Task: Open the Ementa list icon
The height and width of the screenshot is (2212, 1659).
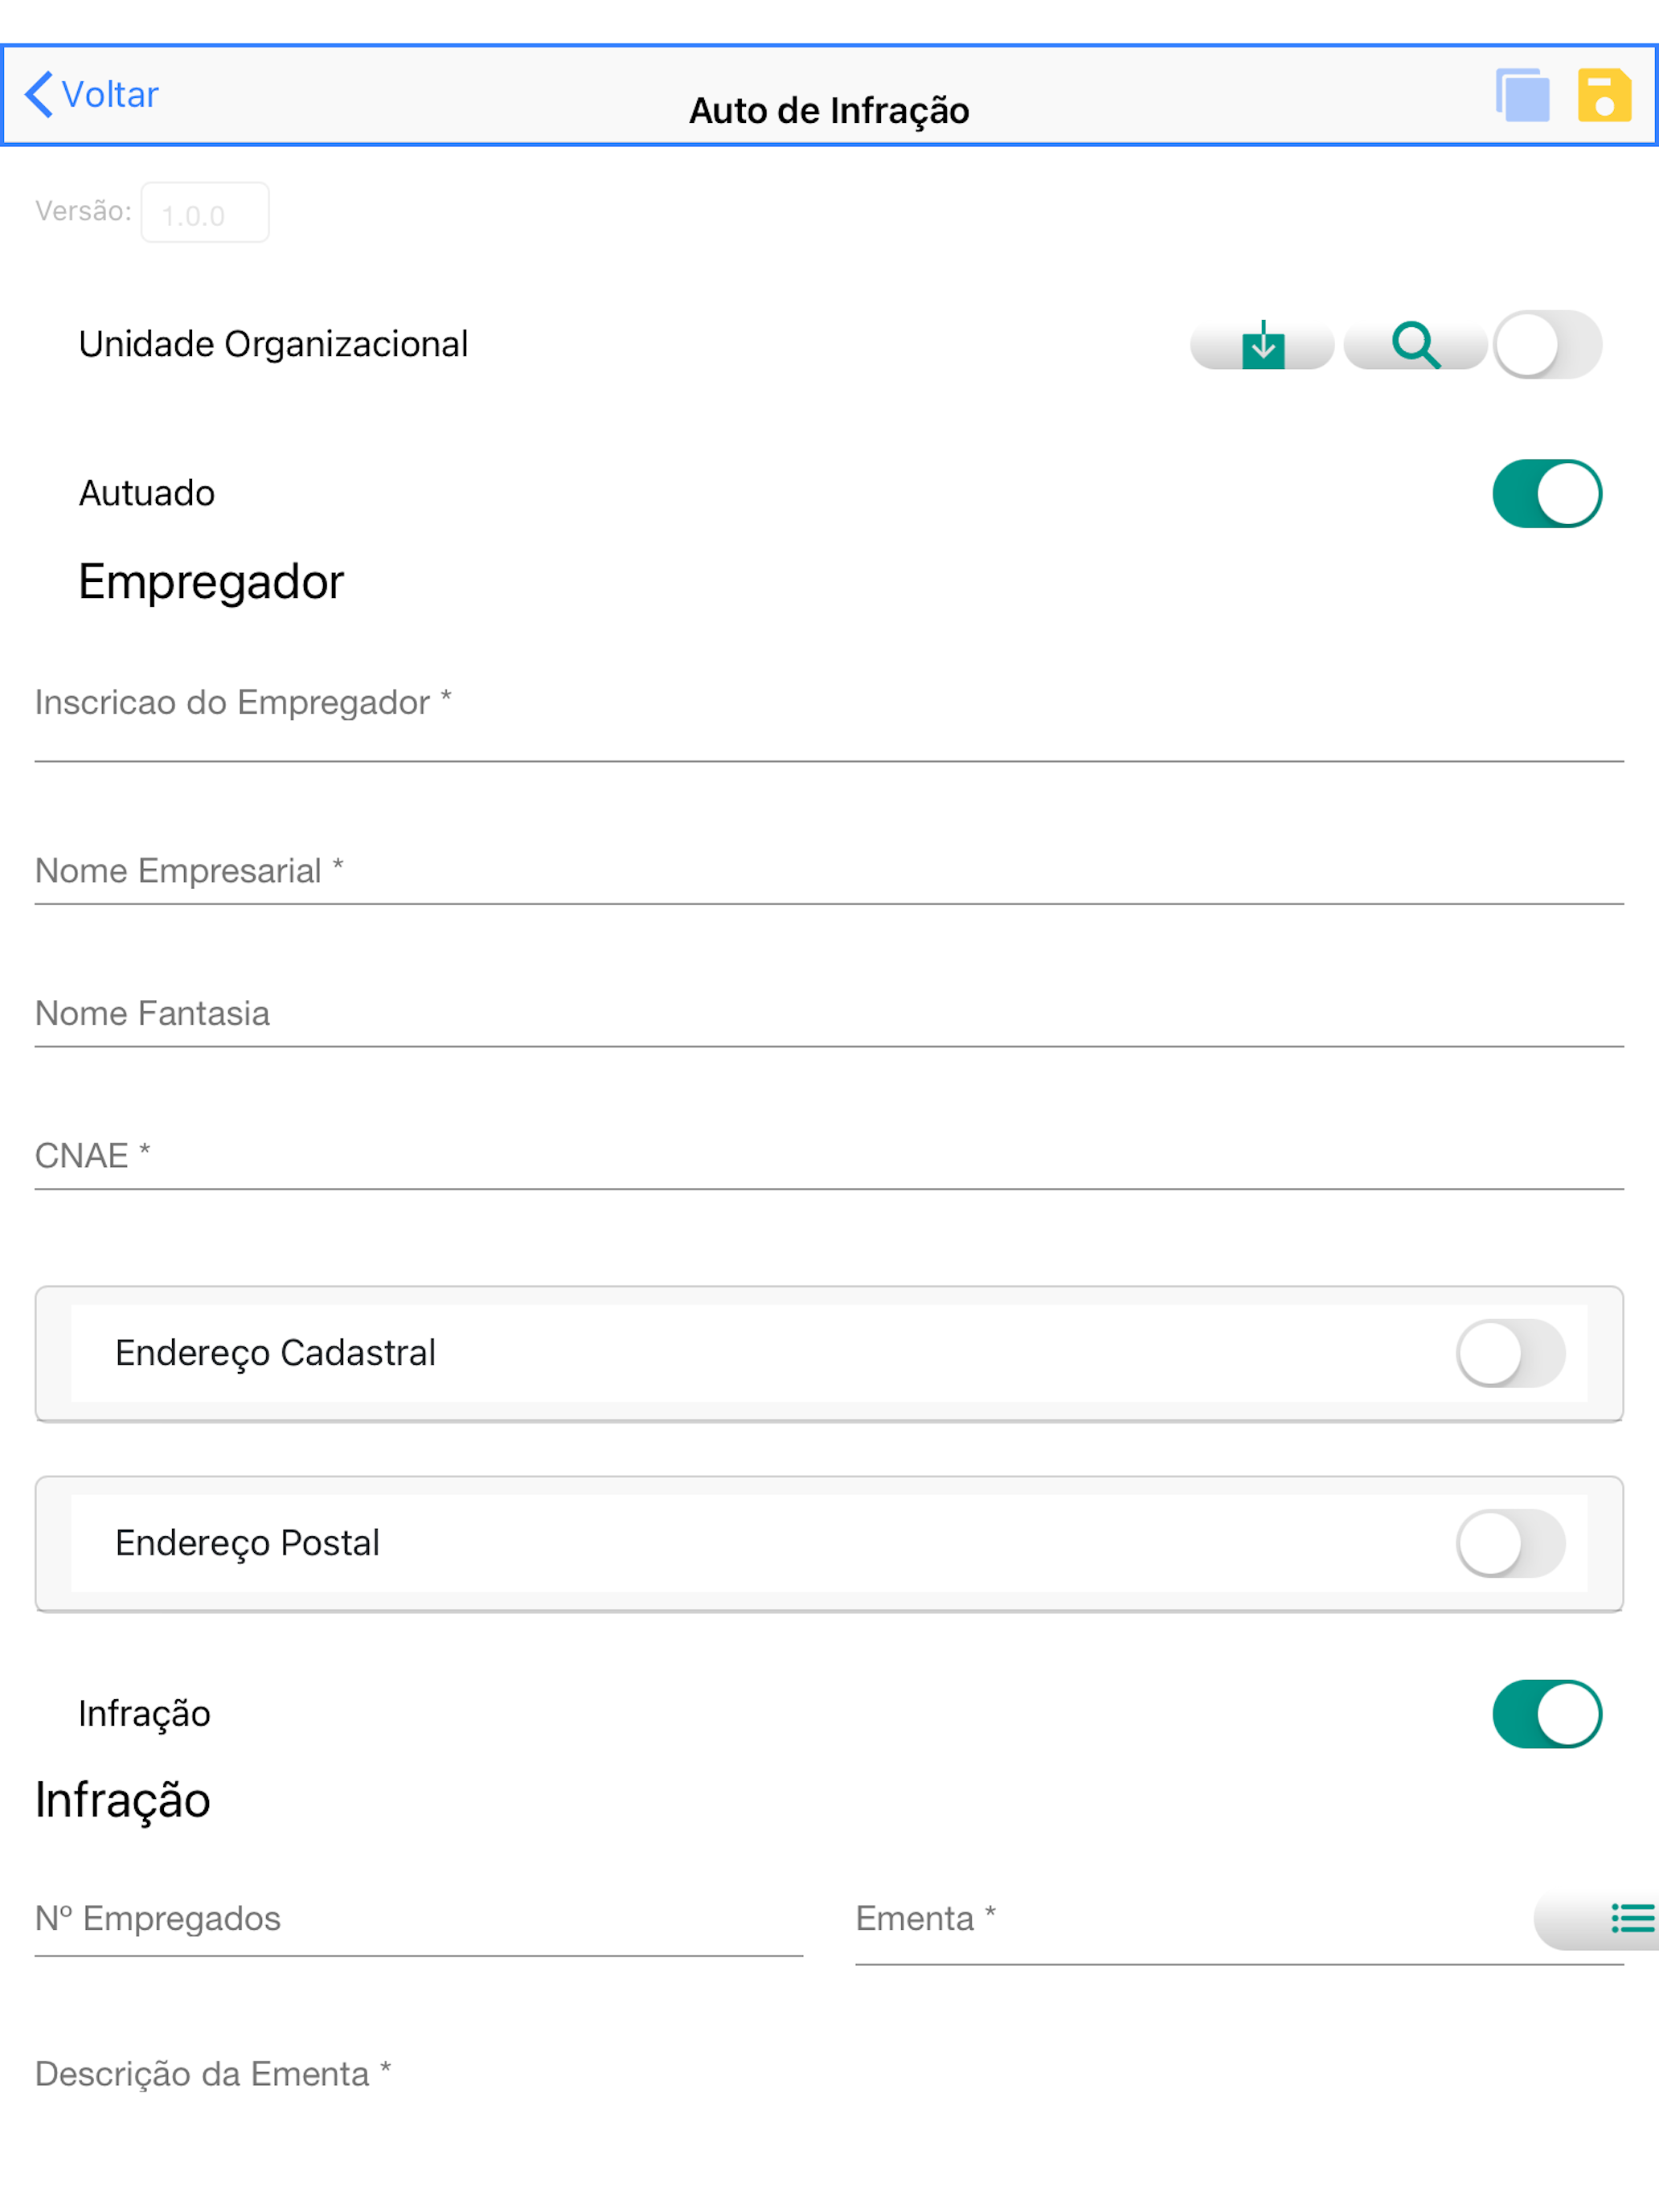Action: (x=1631, y=1919)
